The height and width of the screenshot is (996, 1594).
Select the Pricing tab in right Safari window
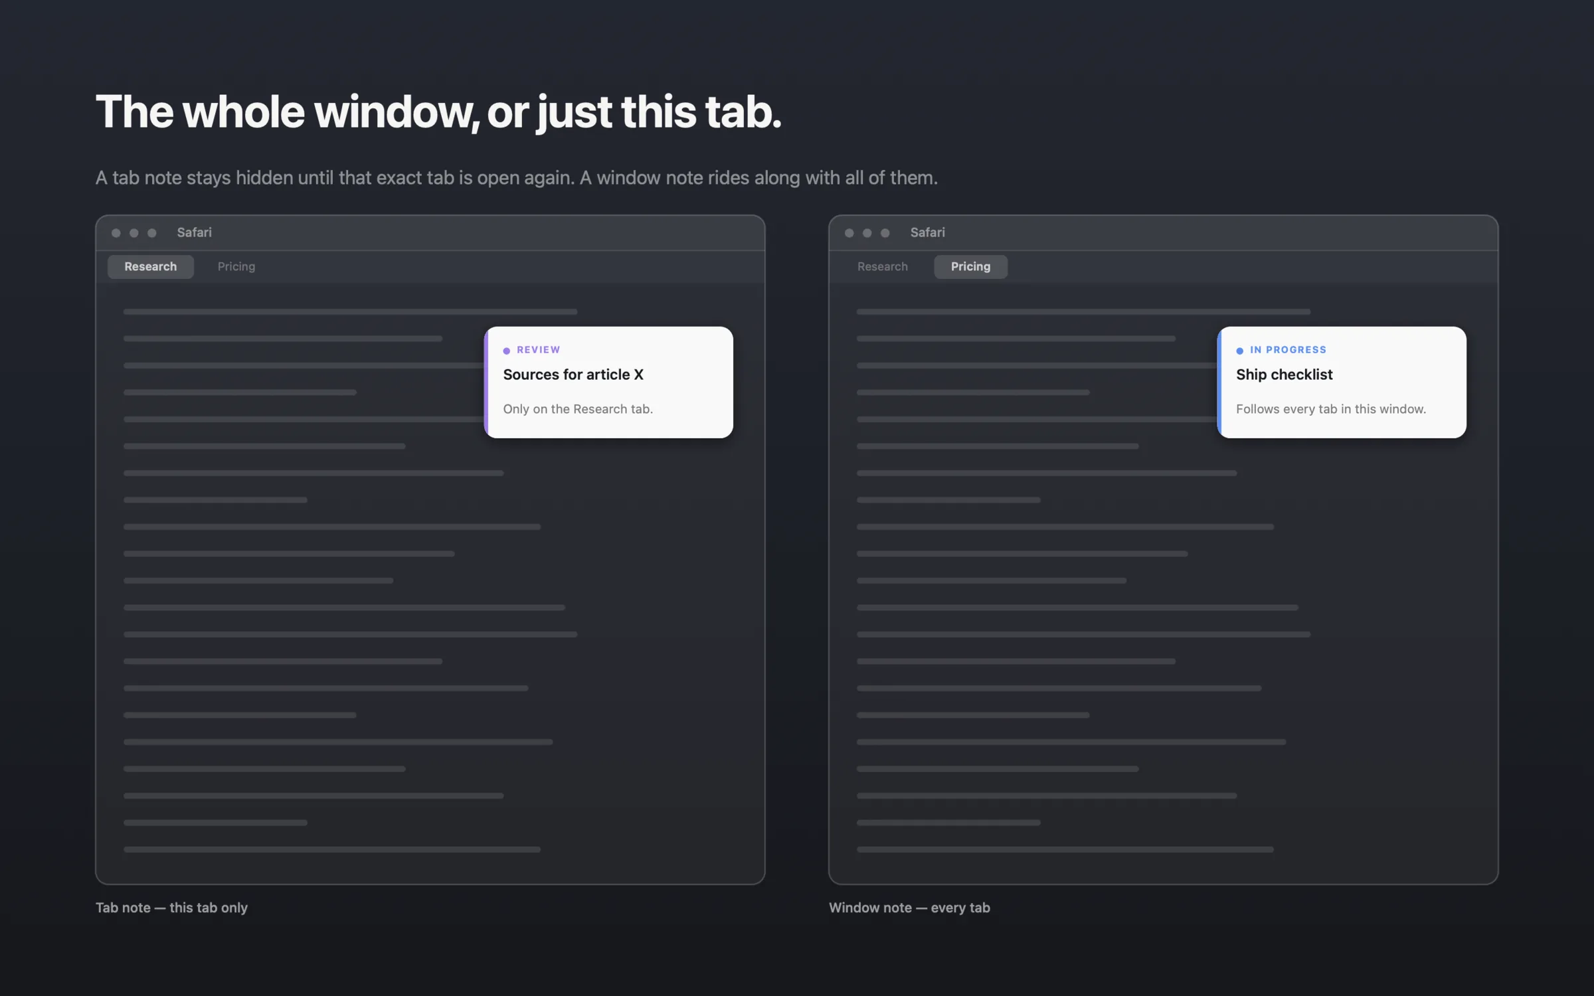(x=970, y=266)
